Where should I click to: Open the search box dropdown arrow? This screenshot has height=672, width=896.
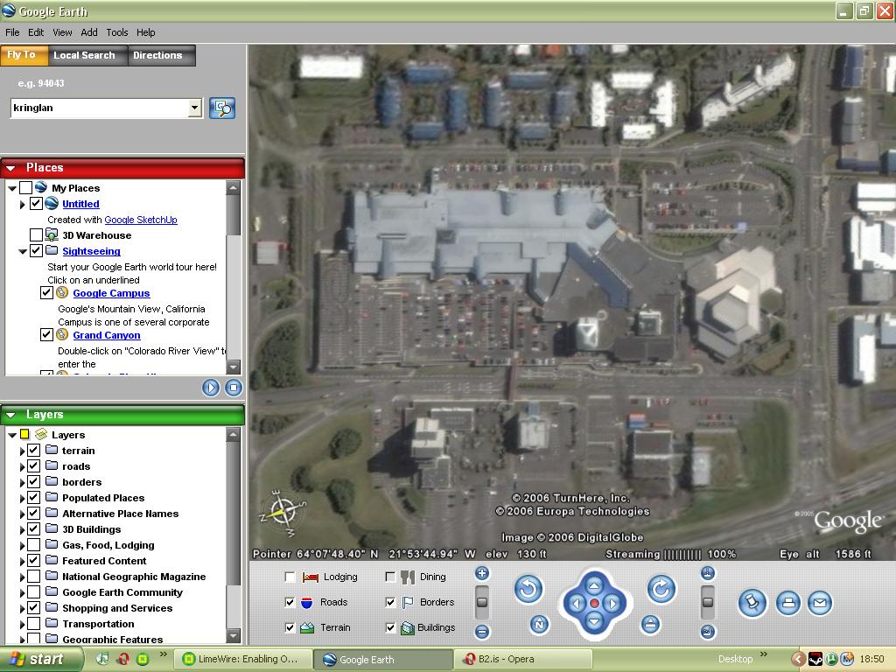(195, 108)
